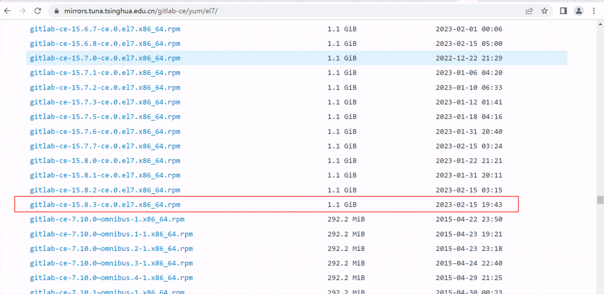Viewport: 604px width, 294px height.
Task: Click date 2015-04-24 22:40
Action: (469, 264)
